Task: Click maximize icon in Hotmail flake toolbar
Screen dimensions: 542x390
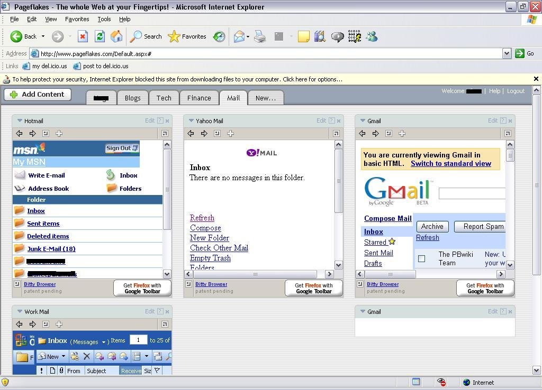Action: (x=165, y=133)
